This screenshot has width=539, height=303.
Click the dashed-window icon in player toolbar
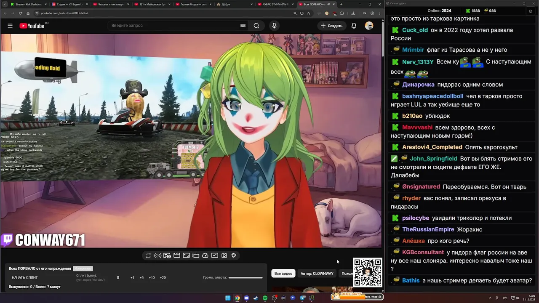(196, 255)
